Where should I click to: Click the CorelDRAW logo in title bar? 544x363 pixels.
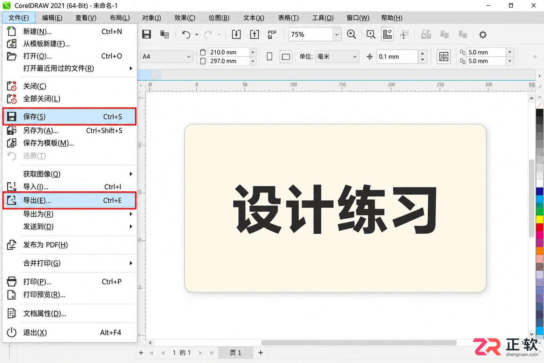coord(6,5)
